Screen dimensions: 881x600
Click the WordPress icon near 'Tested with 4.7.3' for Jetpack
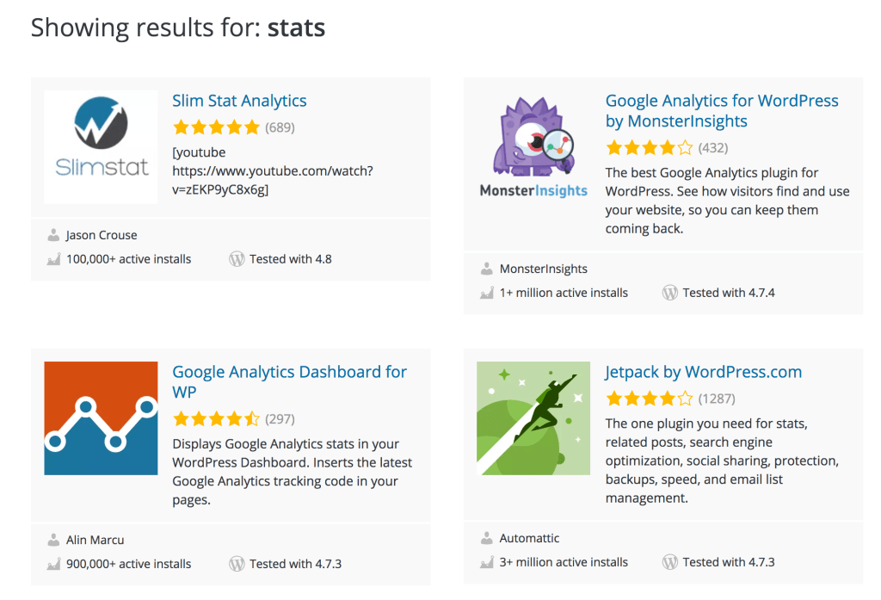point(670,562)
